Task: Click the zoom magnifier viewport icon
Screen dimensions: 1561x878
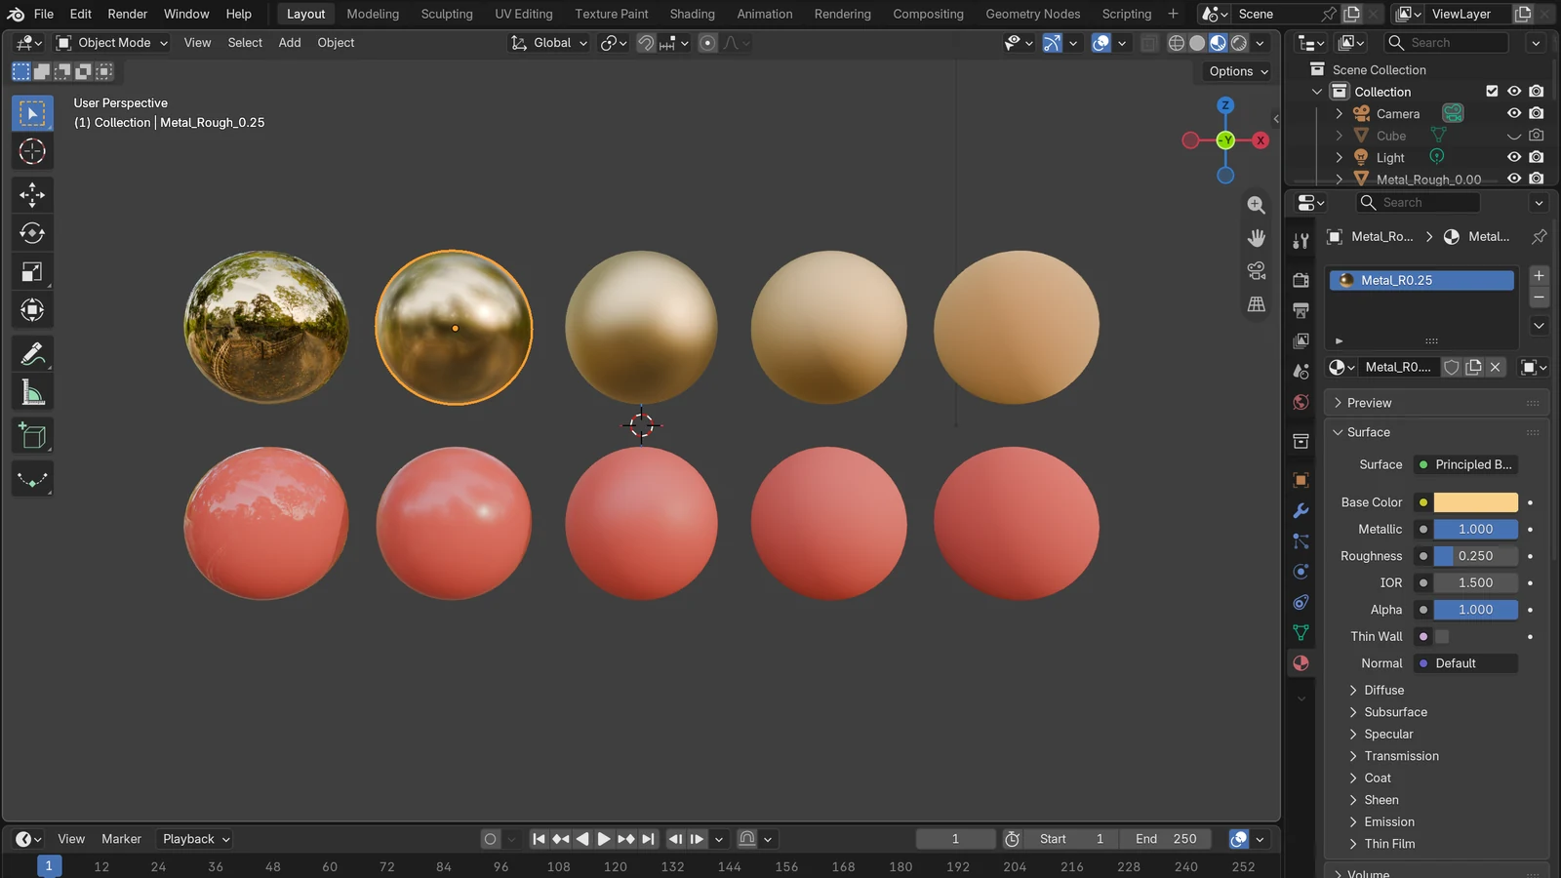Action: pos(1257,205)
